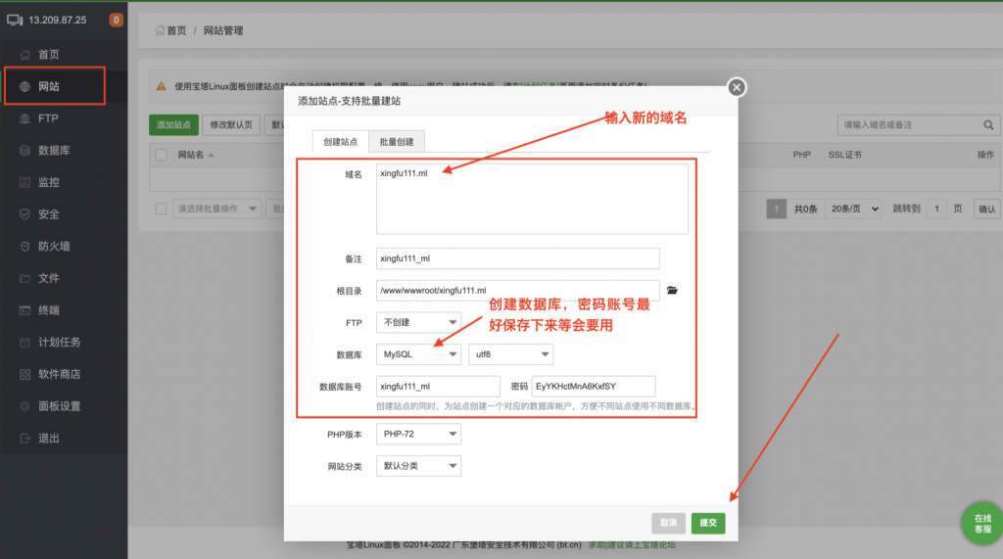Click the green 添加站点 button
Image resolution: width=1003 pixels, height=559 pixels.
174,124
